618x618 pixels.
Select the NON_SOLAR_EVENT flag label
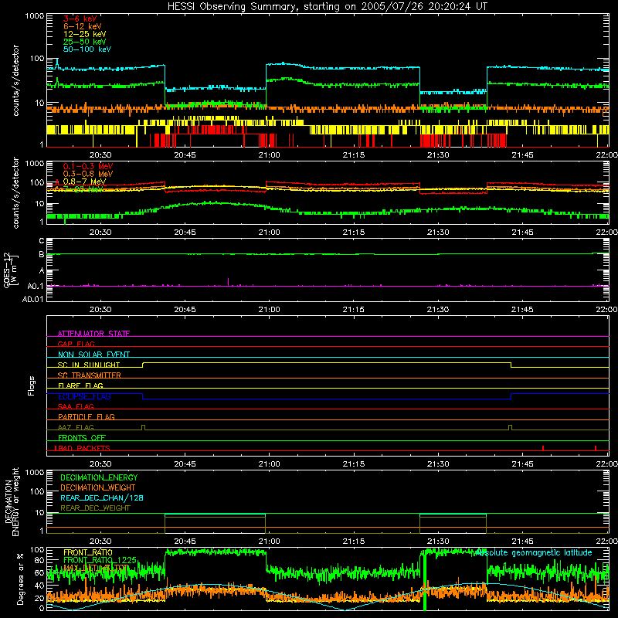pyautogui.click(x=93, y=355)
